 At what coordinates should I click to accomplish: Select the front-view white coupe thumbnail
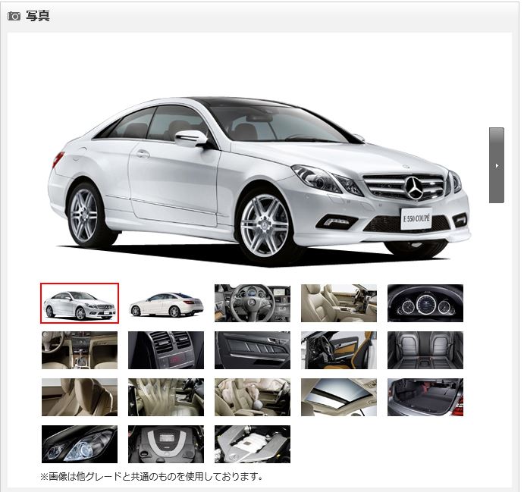click(80, 303)
